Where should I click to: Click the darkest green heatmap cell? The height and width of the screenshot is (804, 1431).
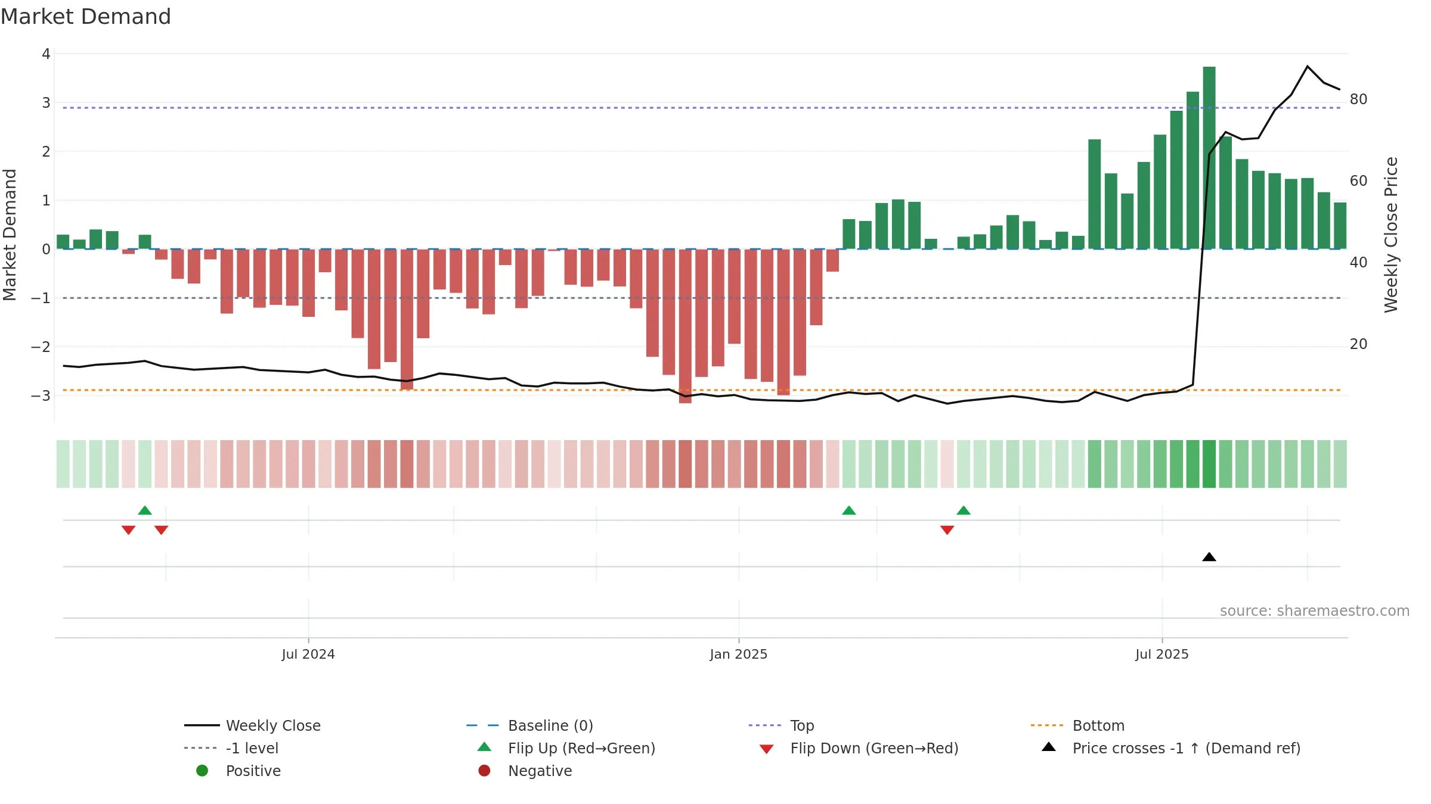[x=1209, y=464]
